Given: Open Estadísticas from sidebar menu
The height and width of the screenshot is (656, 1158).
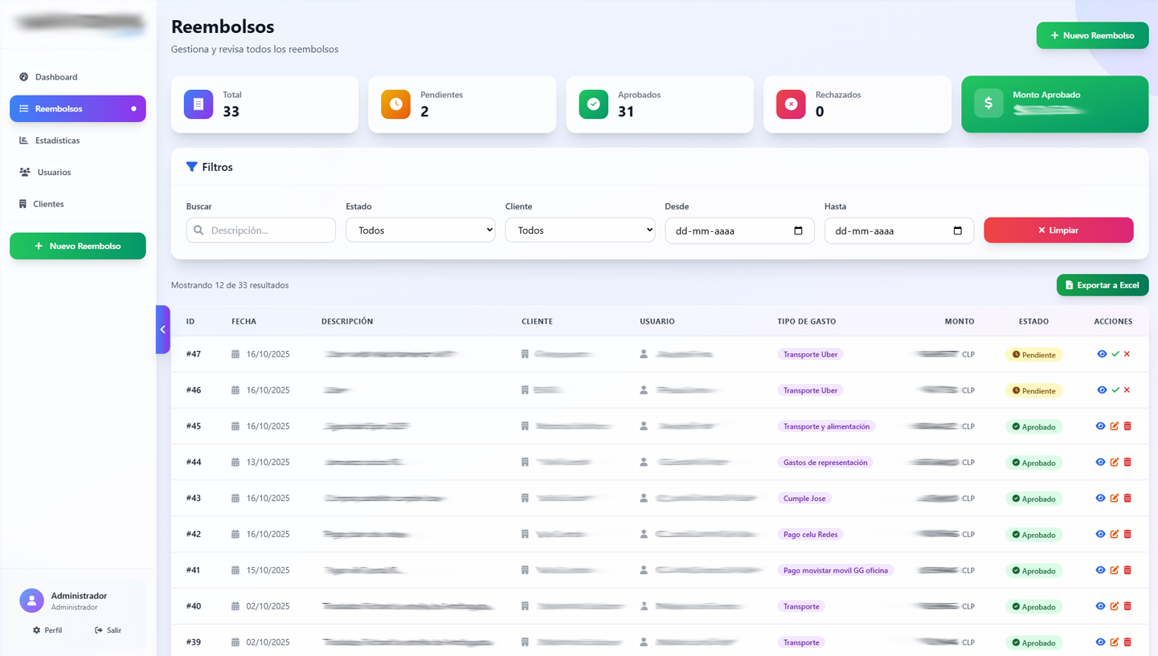Looking at the screenshot, I should [x=57, y=141].
